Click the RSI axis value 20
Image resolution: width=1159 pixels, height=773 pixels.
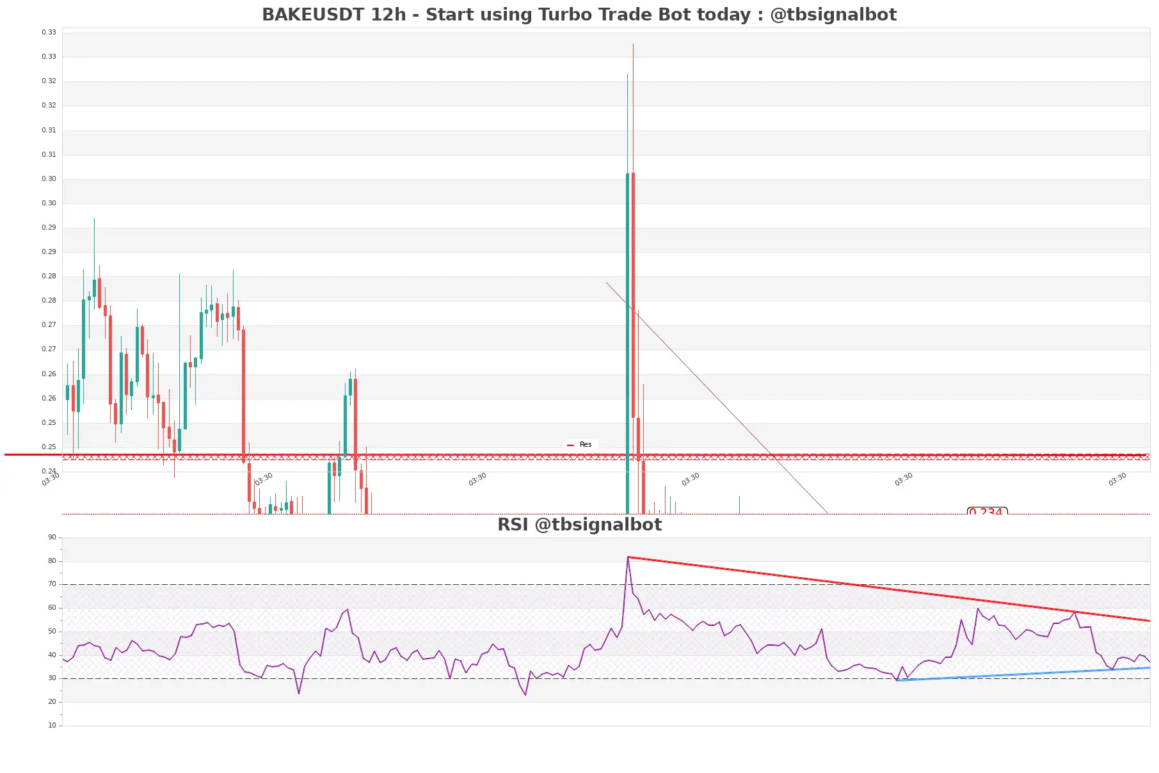click(52, 702)
